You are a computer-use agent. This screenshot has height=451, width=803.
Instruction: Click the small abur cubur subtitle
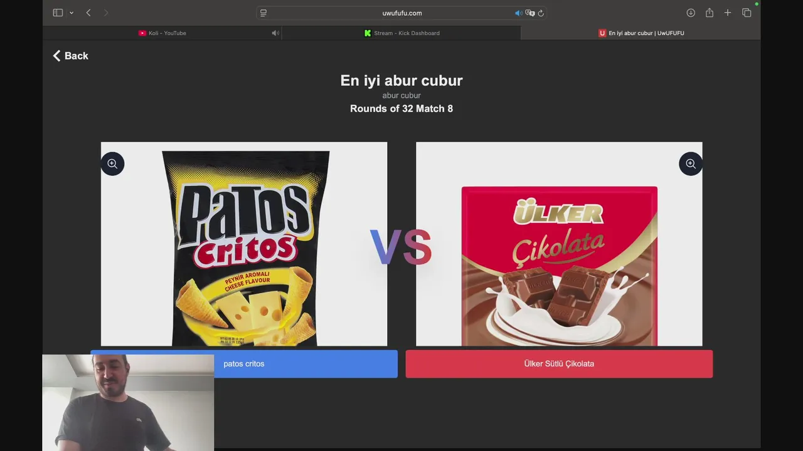[x=401, y=95]
